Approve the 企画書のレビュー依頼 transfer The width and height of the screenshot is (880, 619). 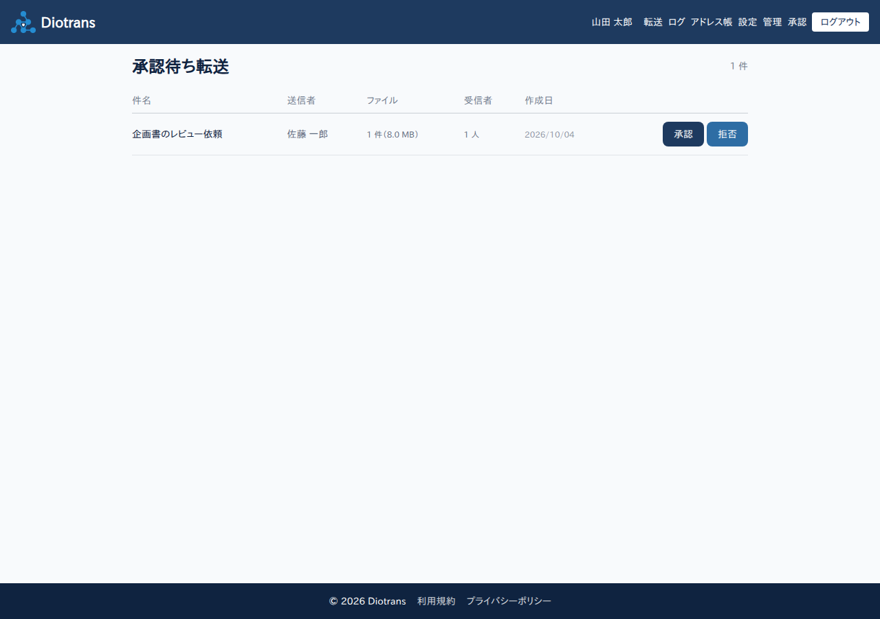pyautogui.click(x=683, y=134)
